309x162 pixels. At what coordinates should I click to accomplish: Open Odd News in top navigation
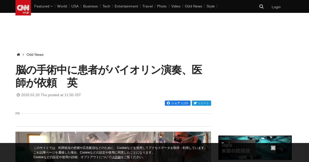[x=193, y=6]
